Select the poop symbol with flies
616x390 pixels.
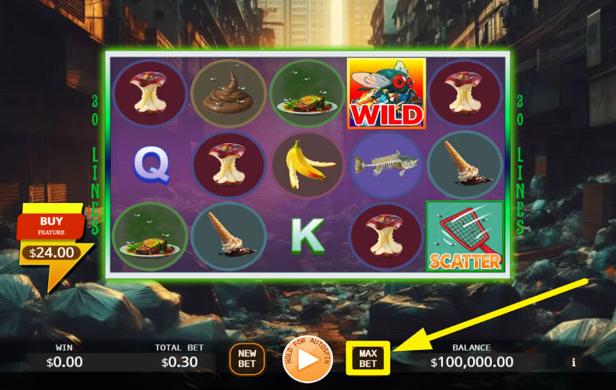(x=228, y=94)
